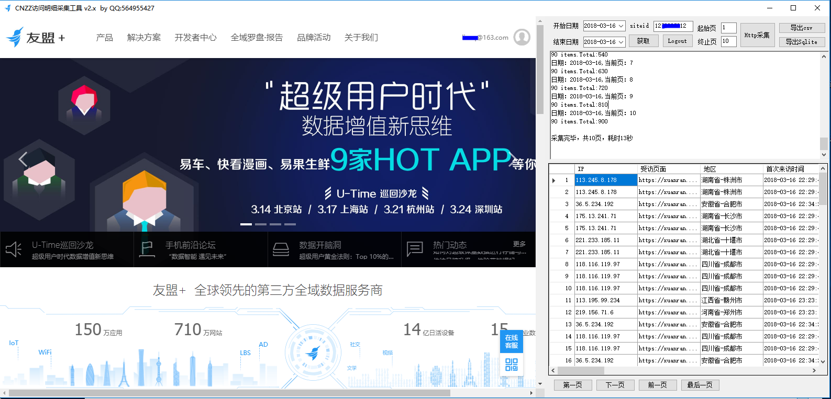The width and height of the screenshot is (831, 399).
Task: Click the 数据开脑洞 news tile title
Action: [x=320, y=245]
